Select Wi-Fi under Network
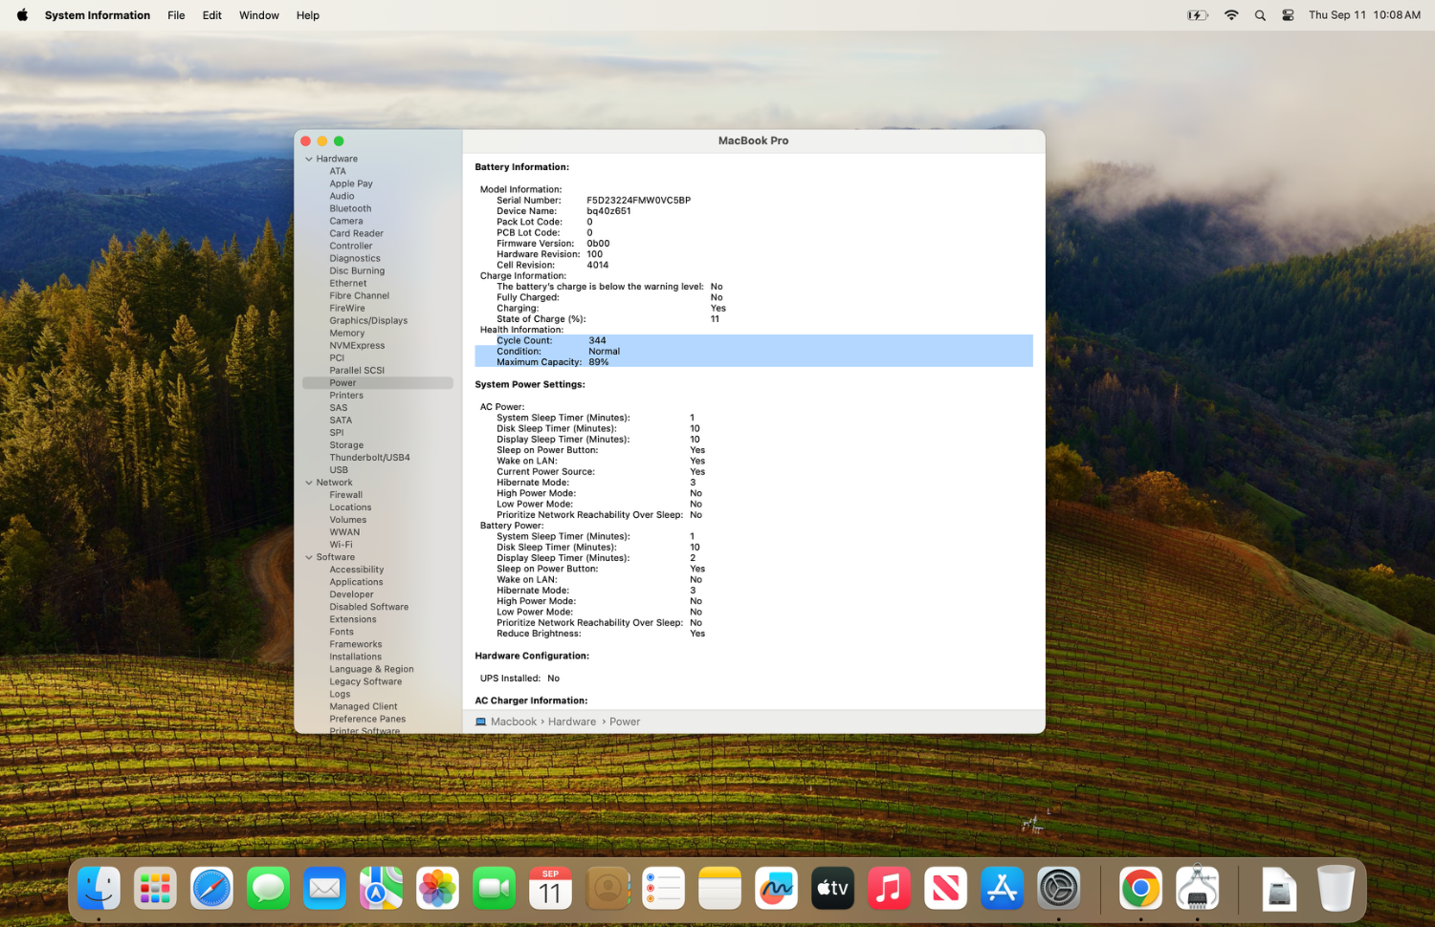Screen dimensions: 1435x927 (x=341, y=545)
